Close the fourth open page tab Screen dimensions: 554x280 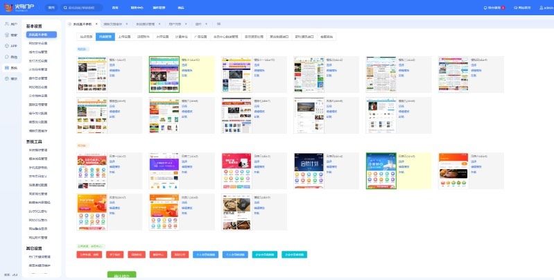tap(186, 24)
